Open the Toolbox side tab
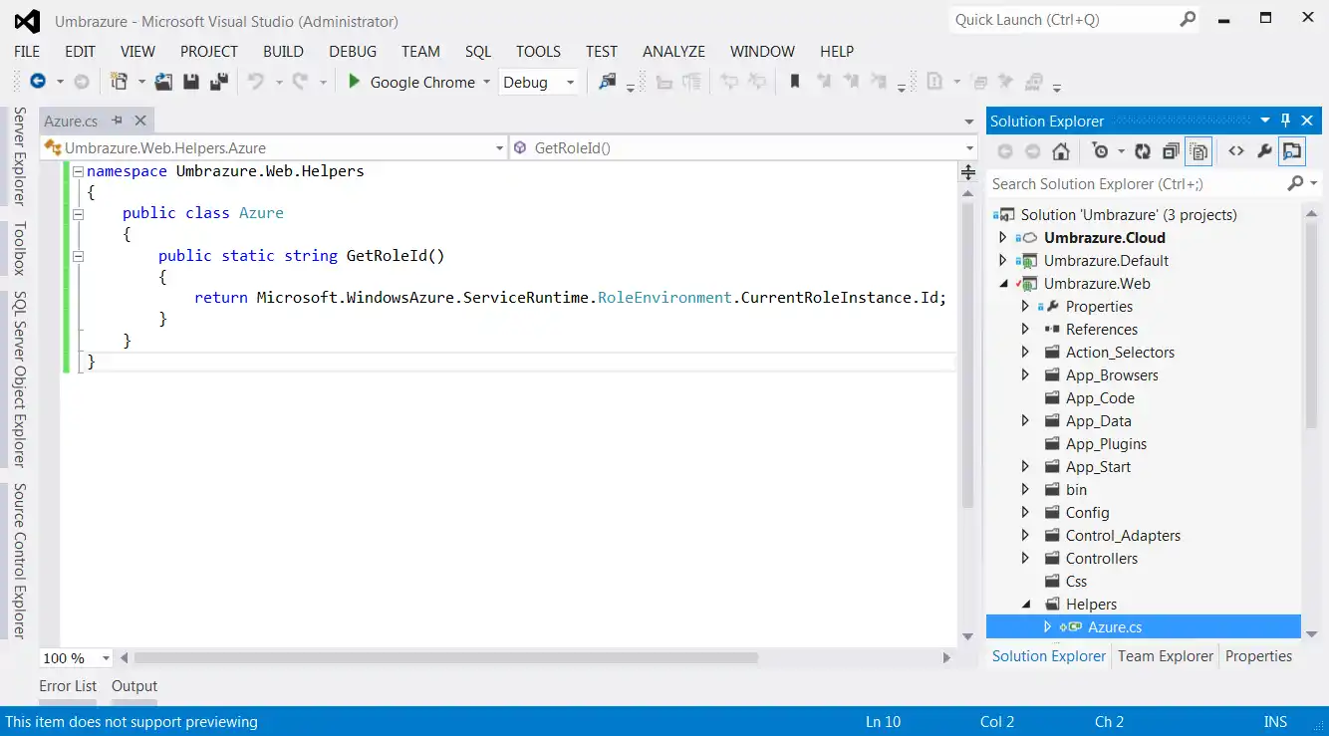 pyautogui.click(x=19, y=248)
